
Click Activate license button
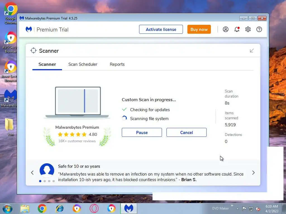pos(161,29)
